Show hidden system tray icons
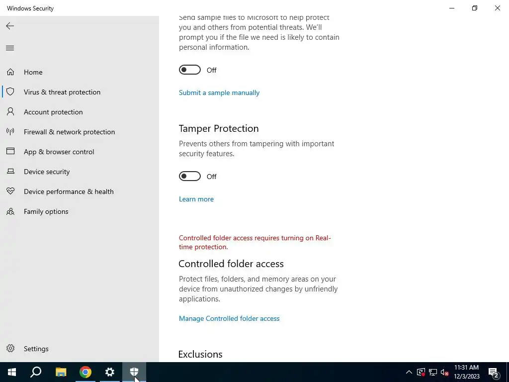 (x=409, y=372)
